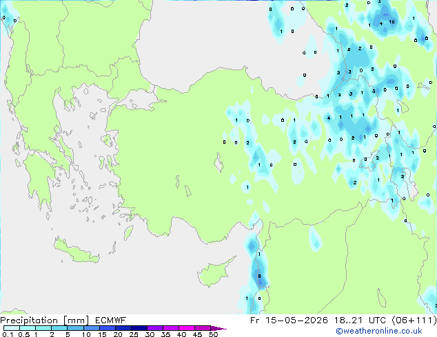Pick the 2–5 mm legend color box
Image resolution: width=437 pixels, height=337 pixels.
59,328
